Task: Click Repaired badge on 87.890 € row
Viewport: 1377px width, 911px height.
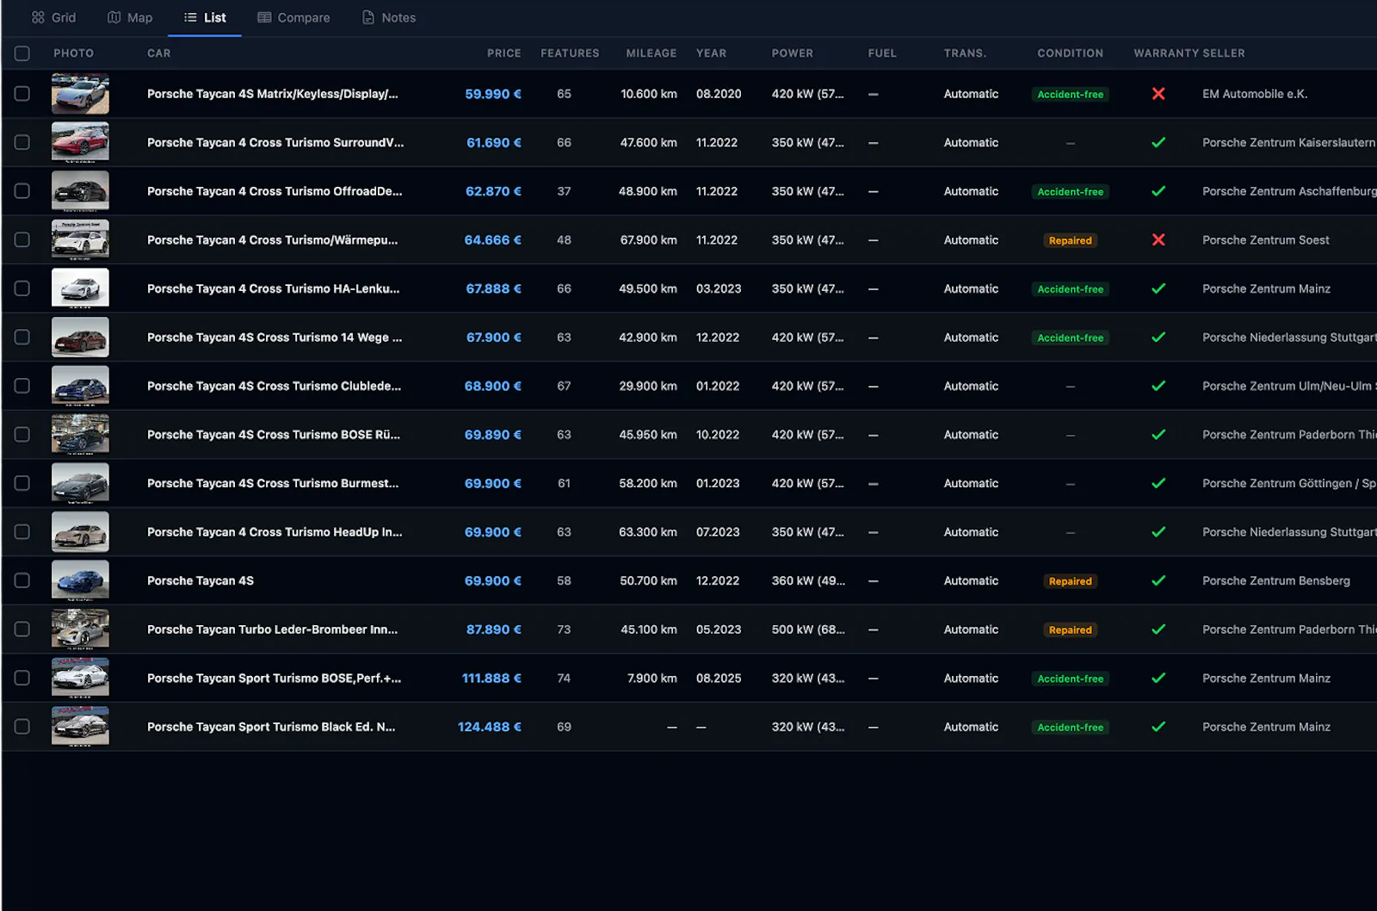Action: click(1070, 630)
